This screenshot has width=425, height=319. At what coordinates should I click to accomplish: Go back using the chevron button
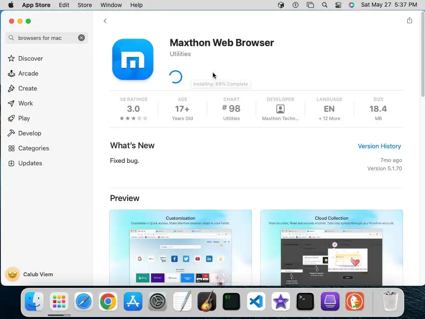[x=105, y=21]
